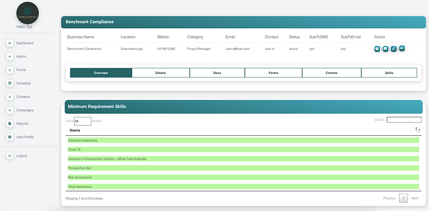This screenshot has height=211, width=429.
Task: Click the Search input box
Action: click(x=404, y=120)
